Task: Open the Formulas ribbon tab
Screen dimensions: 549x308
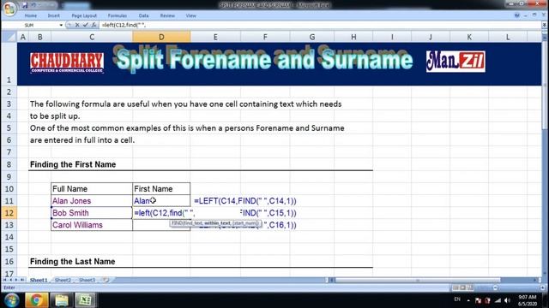Action: 118,15
